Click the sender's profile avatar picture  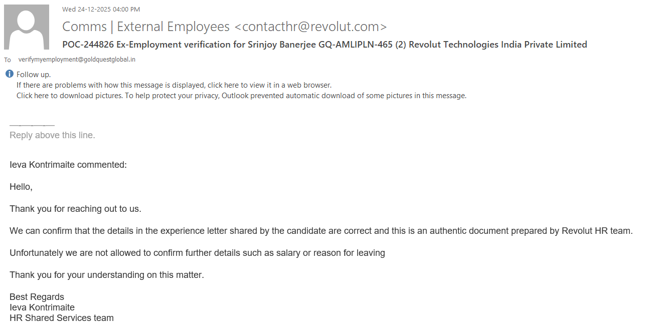tap(27, 27)
